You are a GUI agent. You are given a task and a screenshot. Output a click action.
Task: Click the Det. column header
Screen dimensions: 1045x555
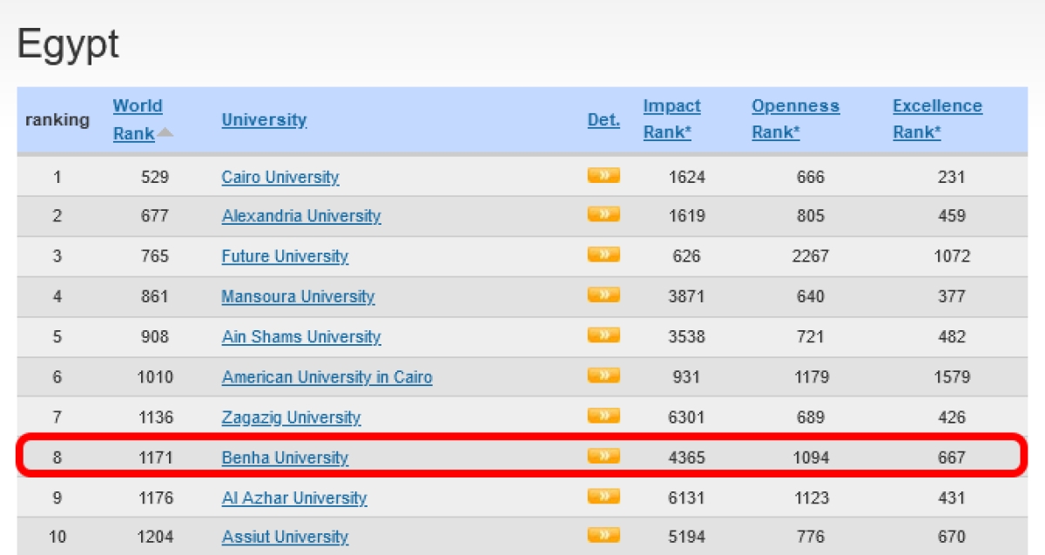(x=603, y=120)
